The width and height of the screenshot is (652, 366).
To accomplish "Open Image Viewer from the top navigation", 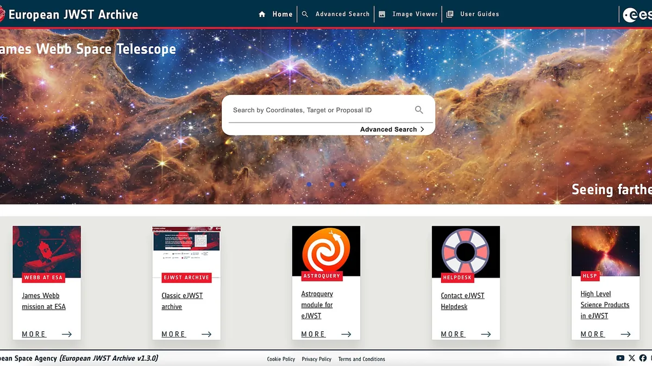I will tap(408, 14).
